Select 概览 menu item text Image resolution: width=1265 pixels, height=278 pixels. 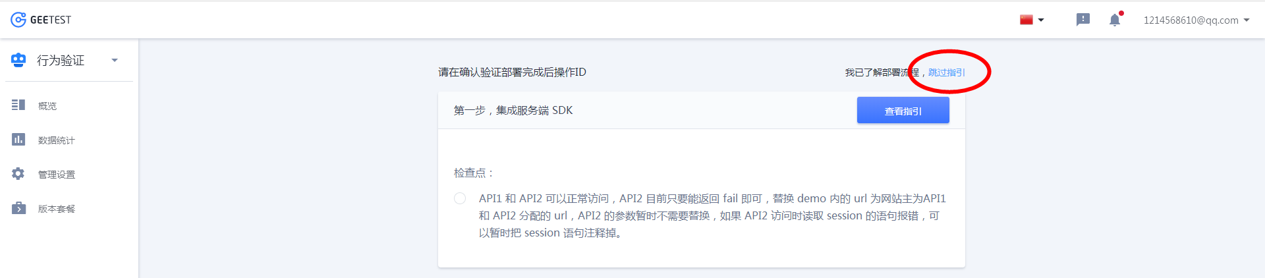pyautogui.click(x=47, y=105)
